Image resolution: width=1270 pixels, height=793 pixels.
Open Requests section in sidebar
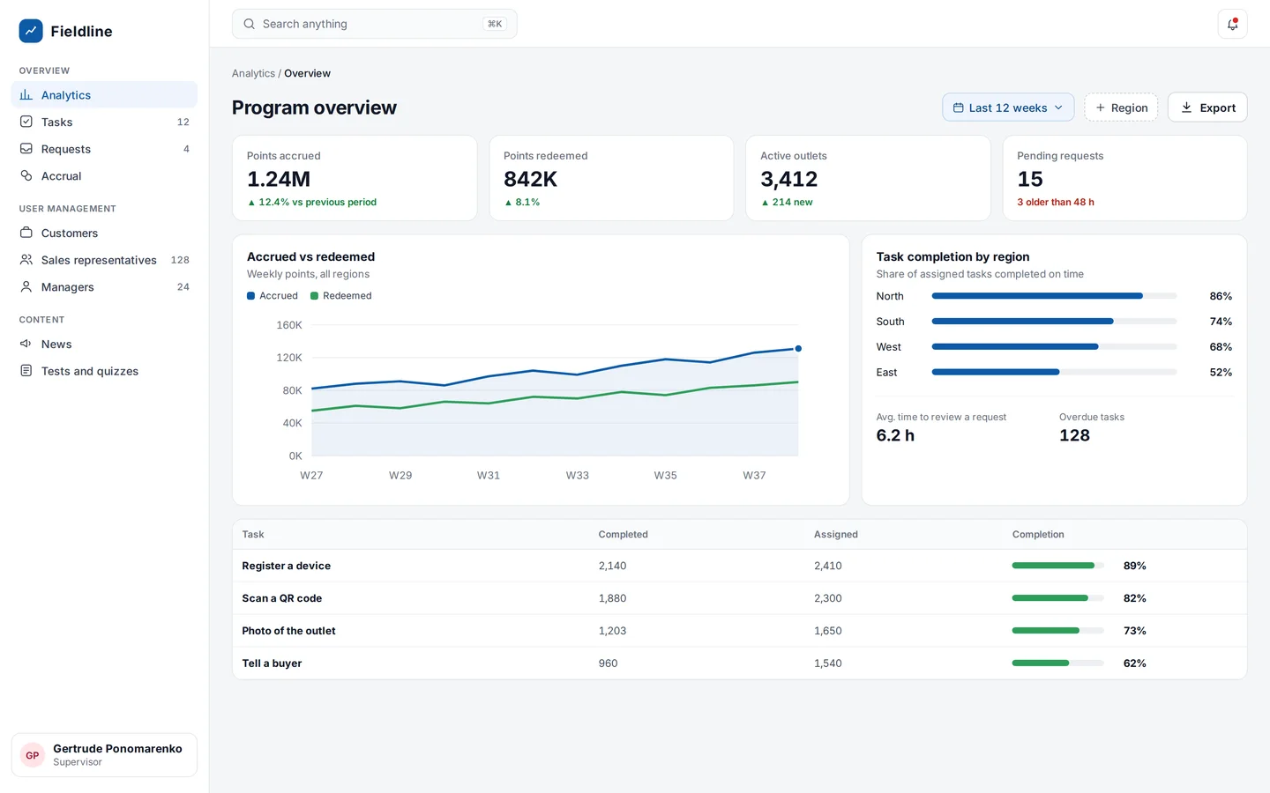(104, 149)
